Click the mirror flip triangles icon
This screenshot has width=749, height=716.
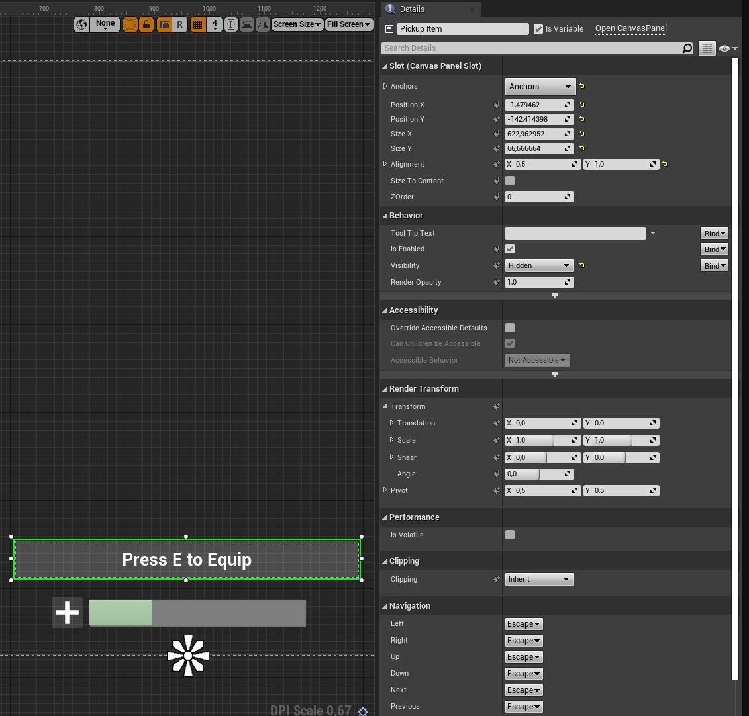(263, 24)
